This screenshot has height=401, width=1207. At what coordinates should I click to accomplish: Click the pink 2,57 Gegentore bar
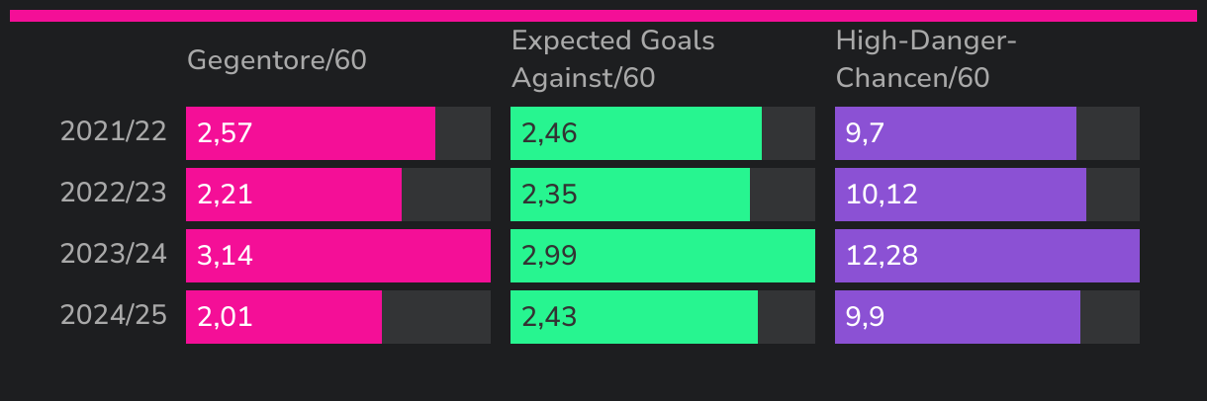click(311, 133)
